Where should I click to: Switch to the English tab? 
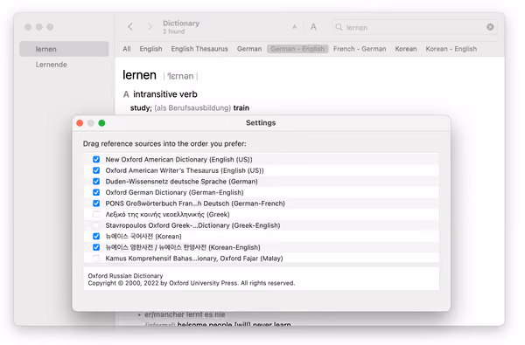point(150,49)
